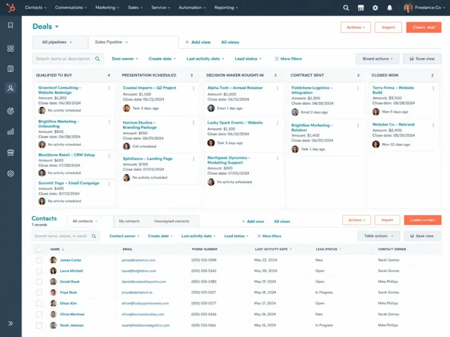Open deals Create date filter dropdown
Viewport: 450px width, 337px height.
[x=162, y=59]
